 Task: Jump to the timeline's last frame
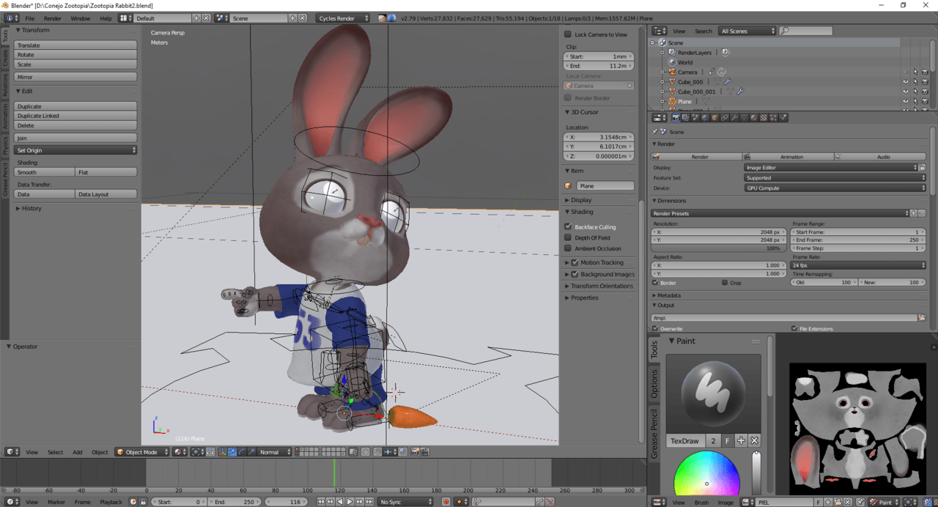tap(369, 502)
